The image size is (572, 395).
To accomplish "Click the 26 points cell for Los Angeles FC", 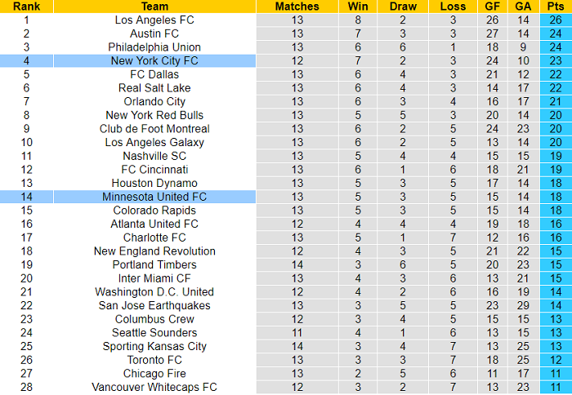I will 556,20.
